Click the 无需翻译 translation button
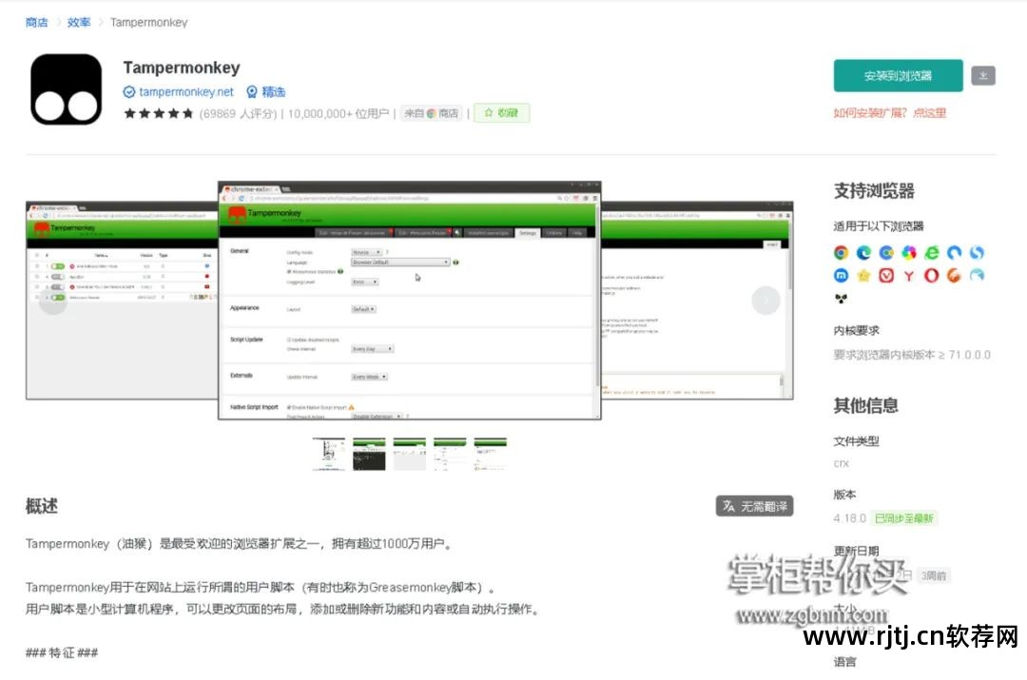1027x680 pixels. (x=754, y=506)
